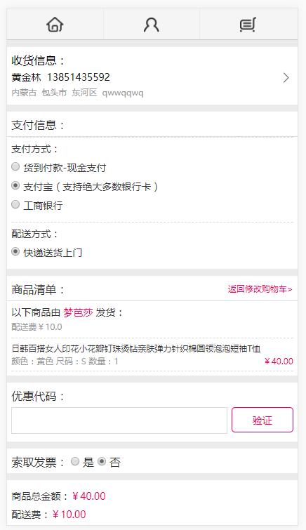Click the address line 内蒙古 包头市
The image size is (306, 530).
point(77,93)
